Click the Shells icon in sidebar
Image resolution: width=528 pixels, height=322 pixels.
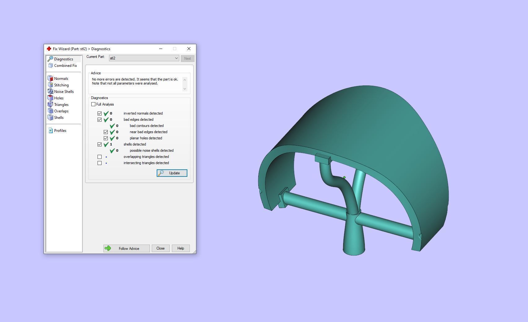coord(50,118)
